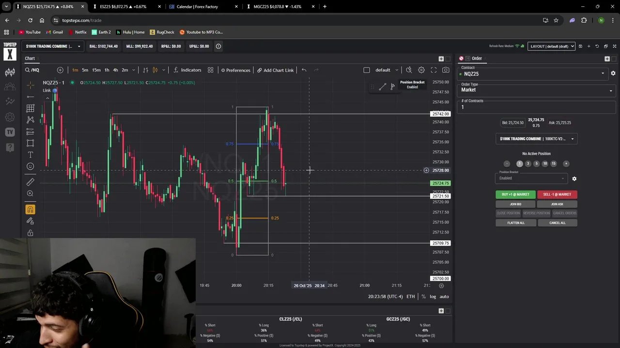Open the performance stats sidebar icon

click(10, 101)
